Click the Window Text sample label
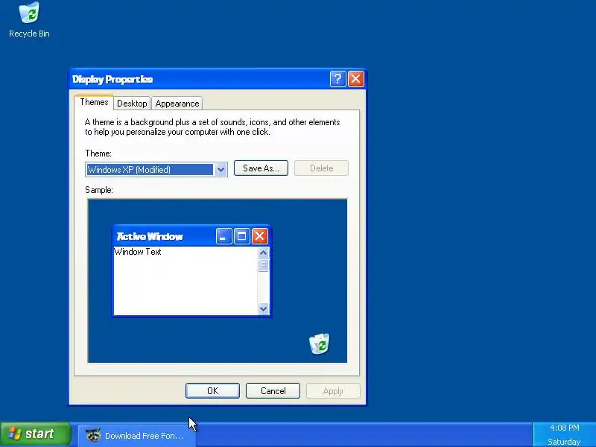This screenshot has height=447, width=596. [x=138, y=252]
